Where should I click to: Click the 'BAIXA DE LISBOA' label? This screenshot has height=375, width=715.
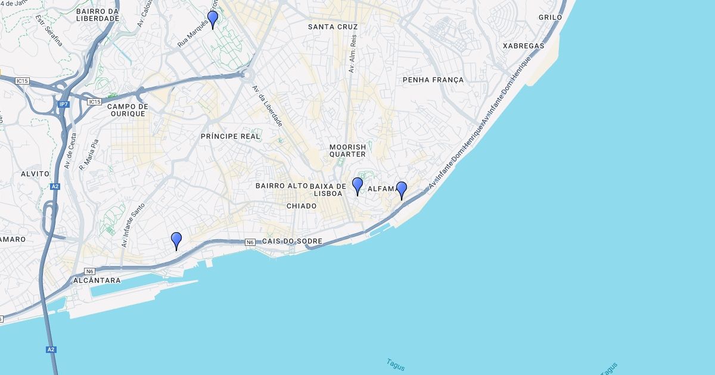coord(328,189)
